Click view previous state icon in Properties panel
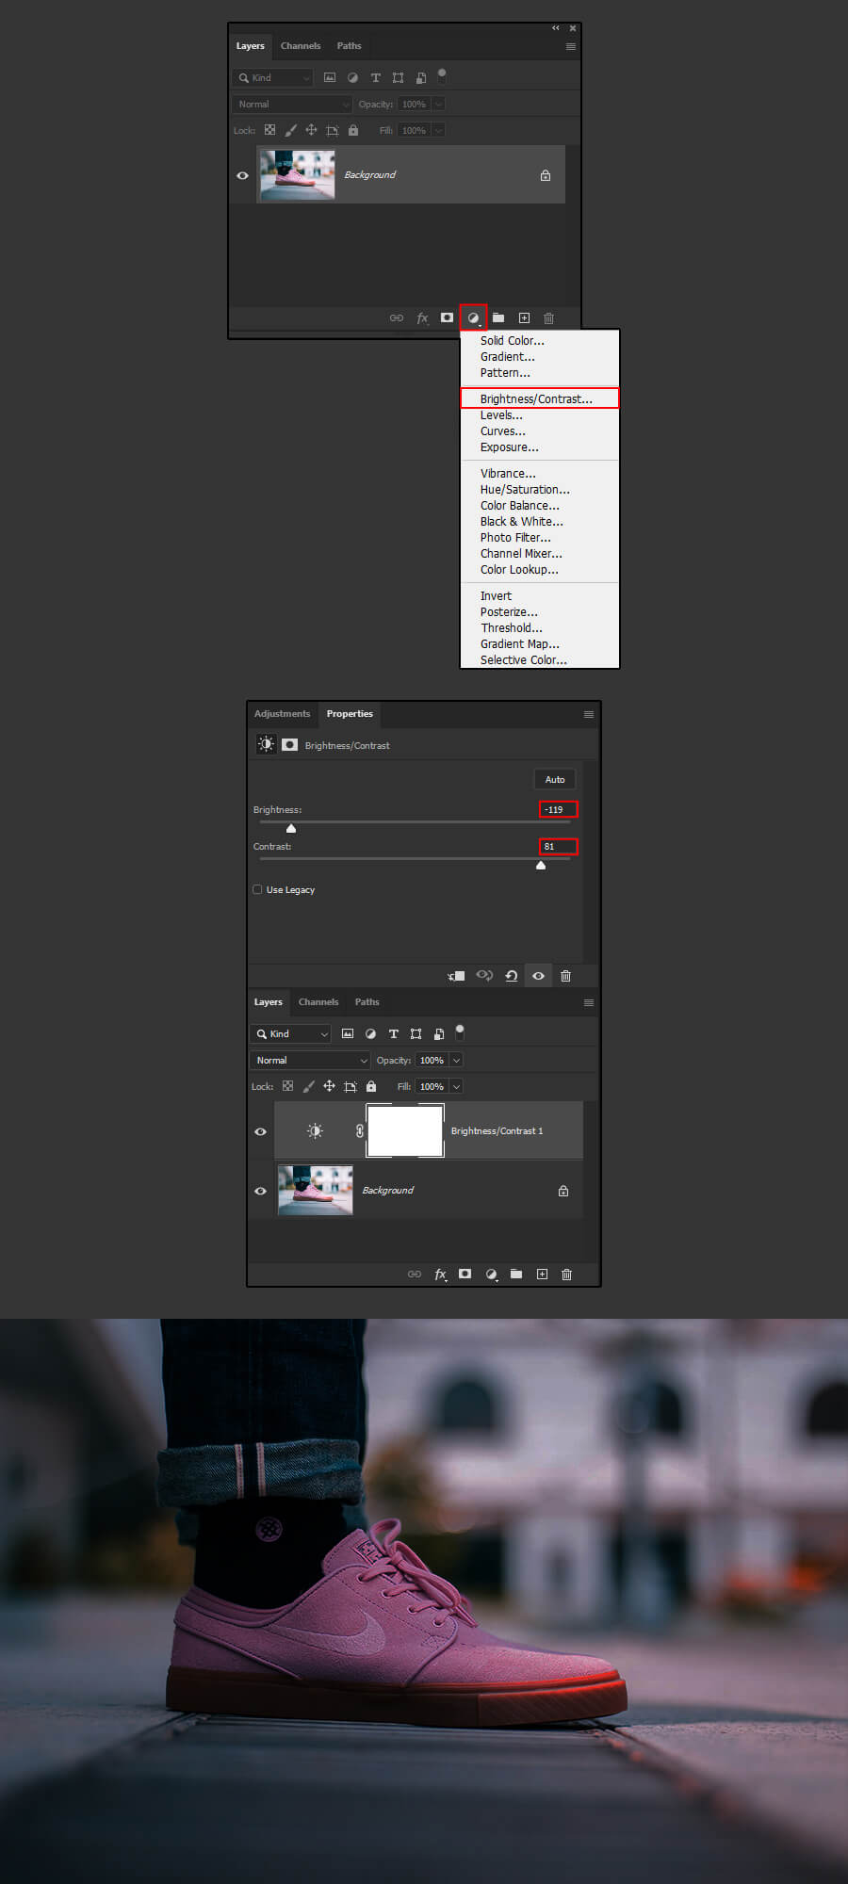The width and height of the screenshot is (848, 1884). click(x=484, y=976)
